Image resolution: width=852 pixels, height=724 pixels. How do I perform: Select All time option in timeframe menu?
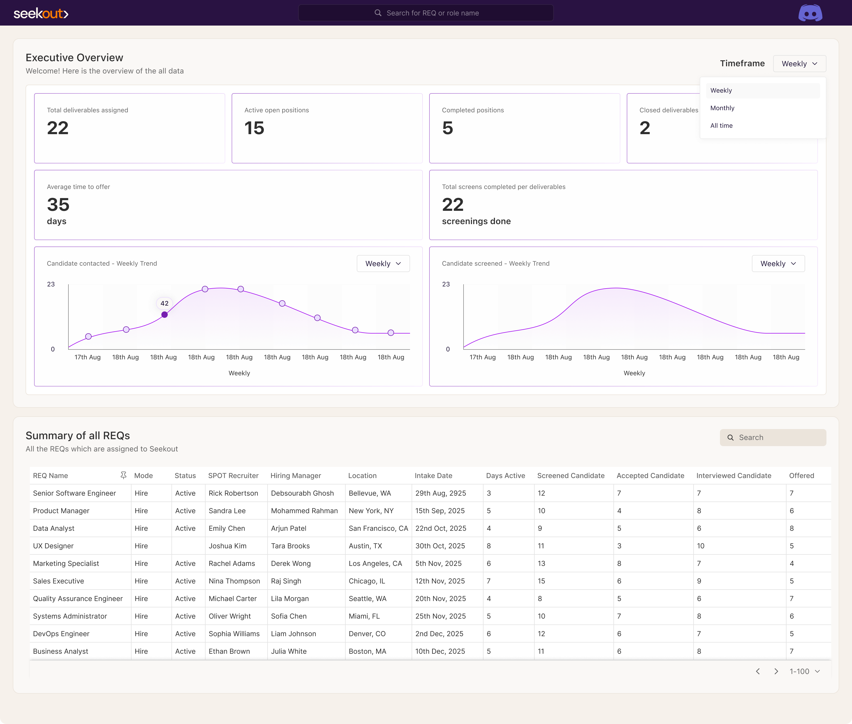763,126
